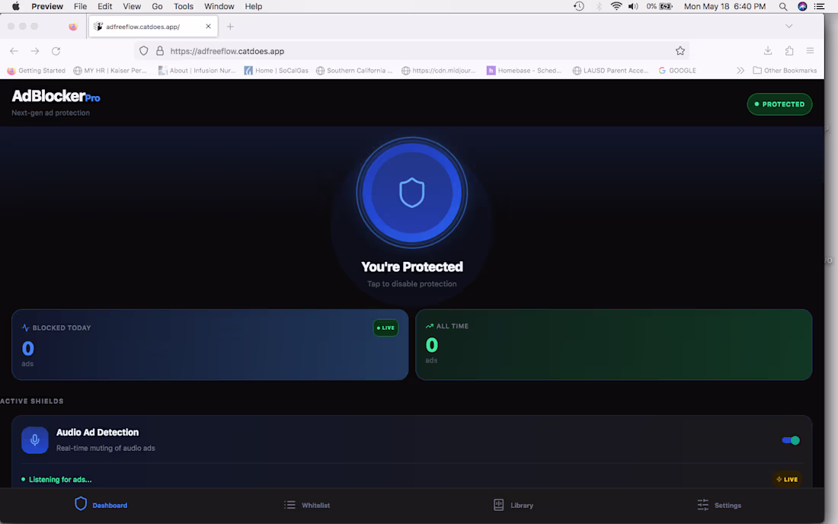
Task: Click the Siri menu bar icon
Action: [x=802, y=6]
